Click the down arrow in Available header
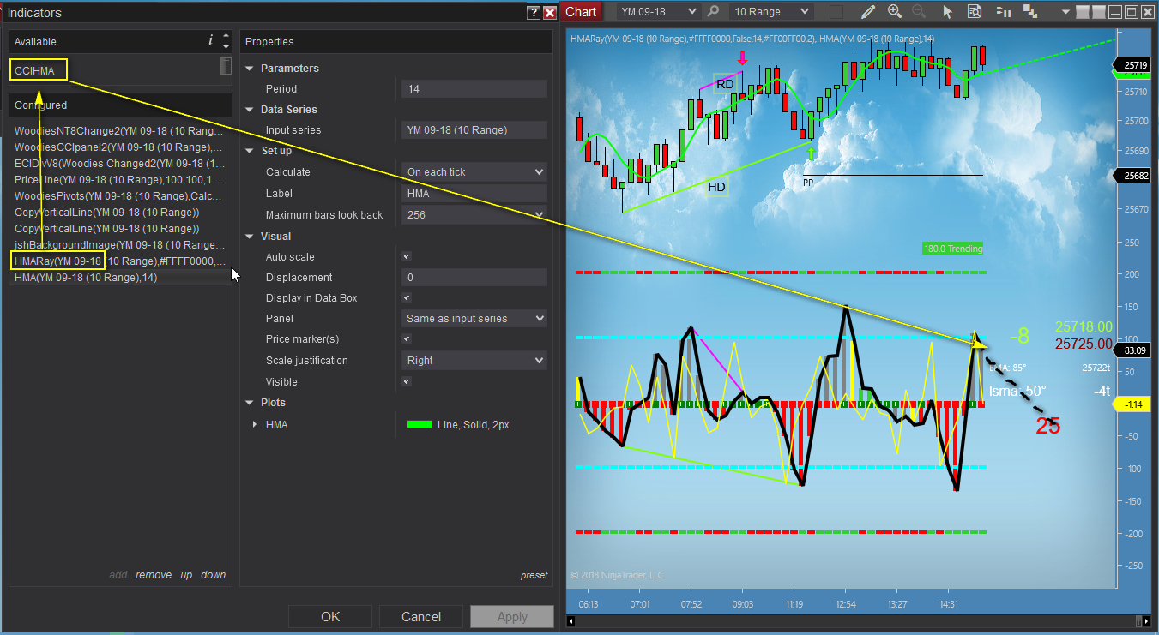Screen dimensions: 1159x635 (x=226, y=47)
